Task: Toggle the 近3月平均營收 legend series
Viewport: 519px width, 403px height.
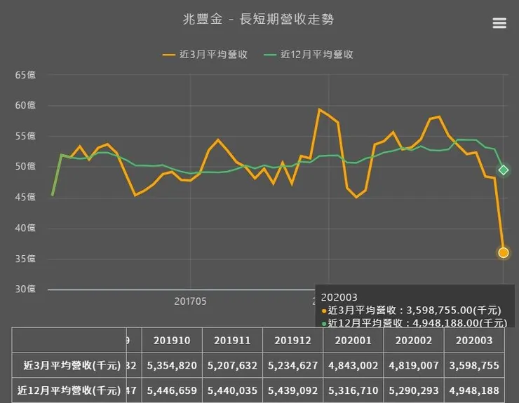Action: pos(205,55)
